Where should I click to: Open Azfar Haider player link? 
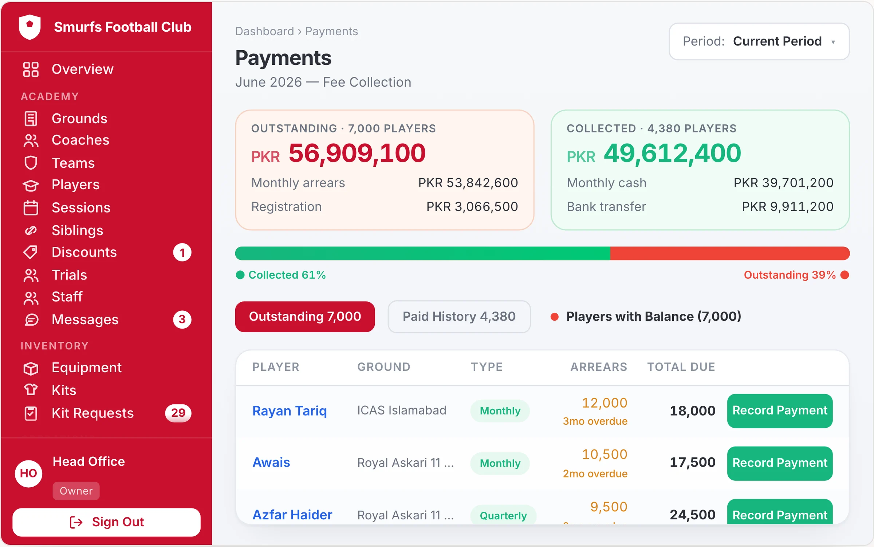pyautogui.click(x=292, y=515)
